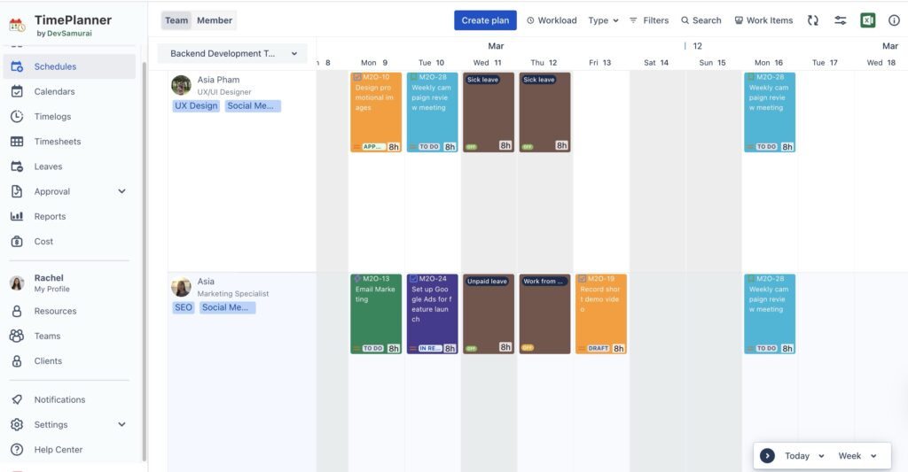This screenshot has height=472, width=908.
Task: Click Asia Pham's avatar
Action: tap(181, 85)
